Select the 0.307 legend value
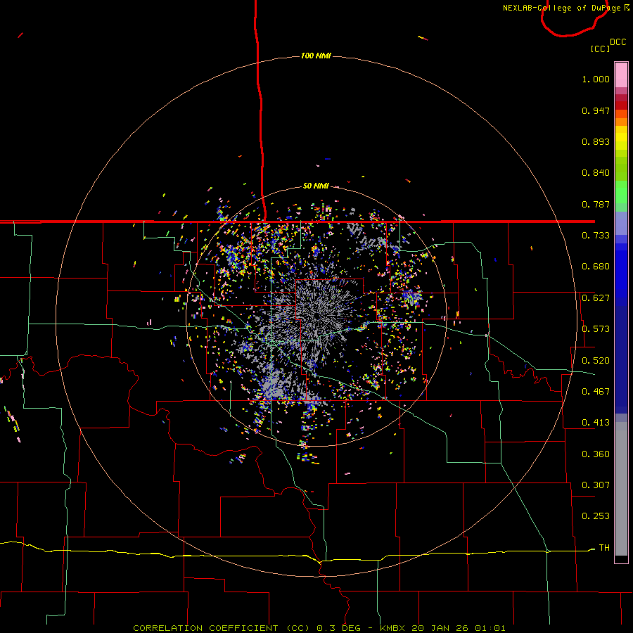 (x=596, y=485)
